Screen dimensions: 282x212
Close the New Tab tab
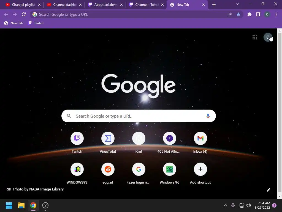coord(204,5)
